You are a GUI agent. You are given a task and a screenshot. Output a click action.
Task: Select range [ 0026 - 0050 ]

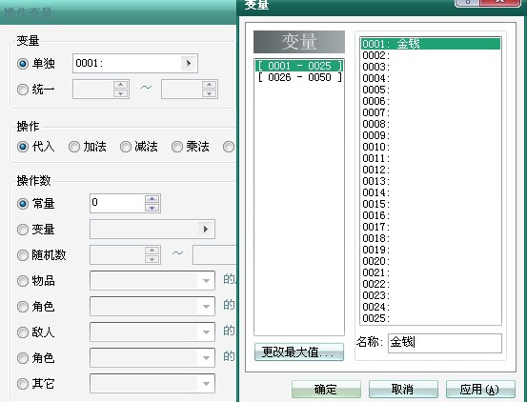point(299,77)
